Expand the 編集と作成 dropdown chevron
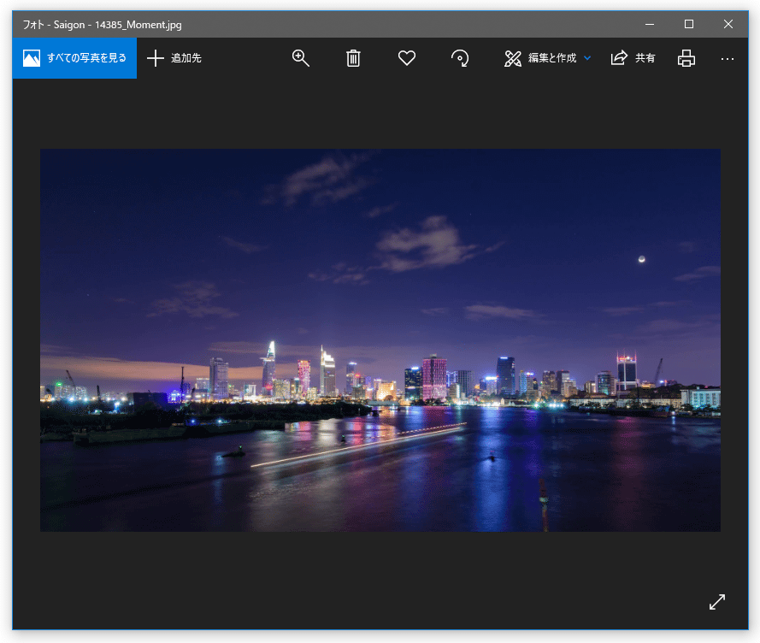This screenshot has width=760, height=643. click(587, 58)
